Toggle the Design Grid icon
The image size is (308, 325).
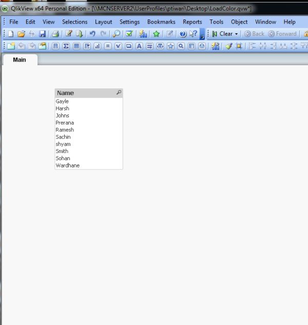point(239,46)
